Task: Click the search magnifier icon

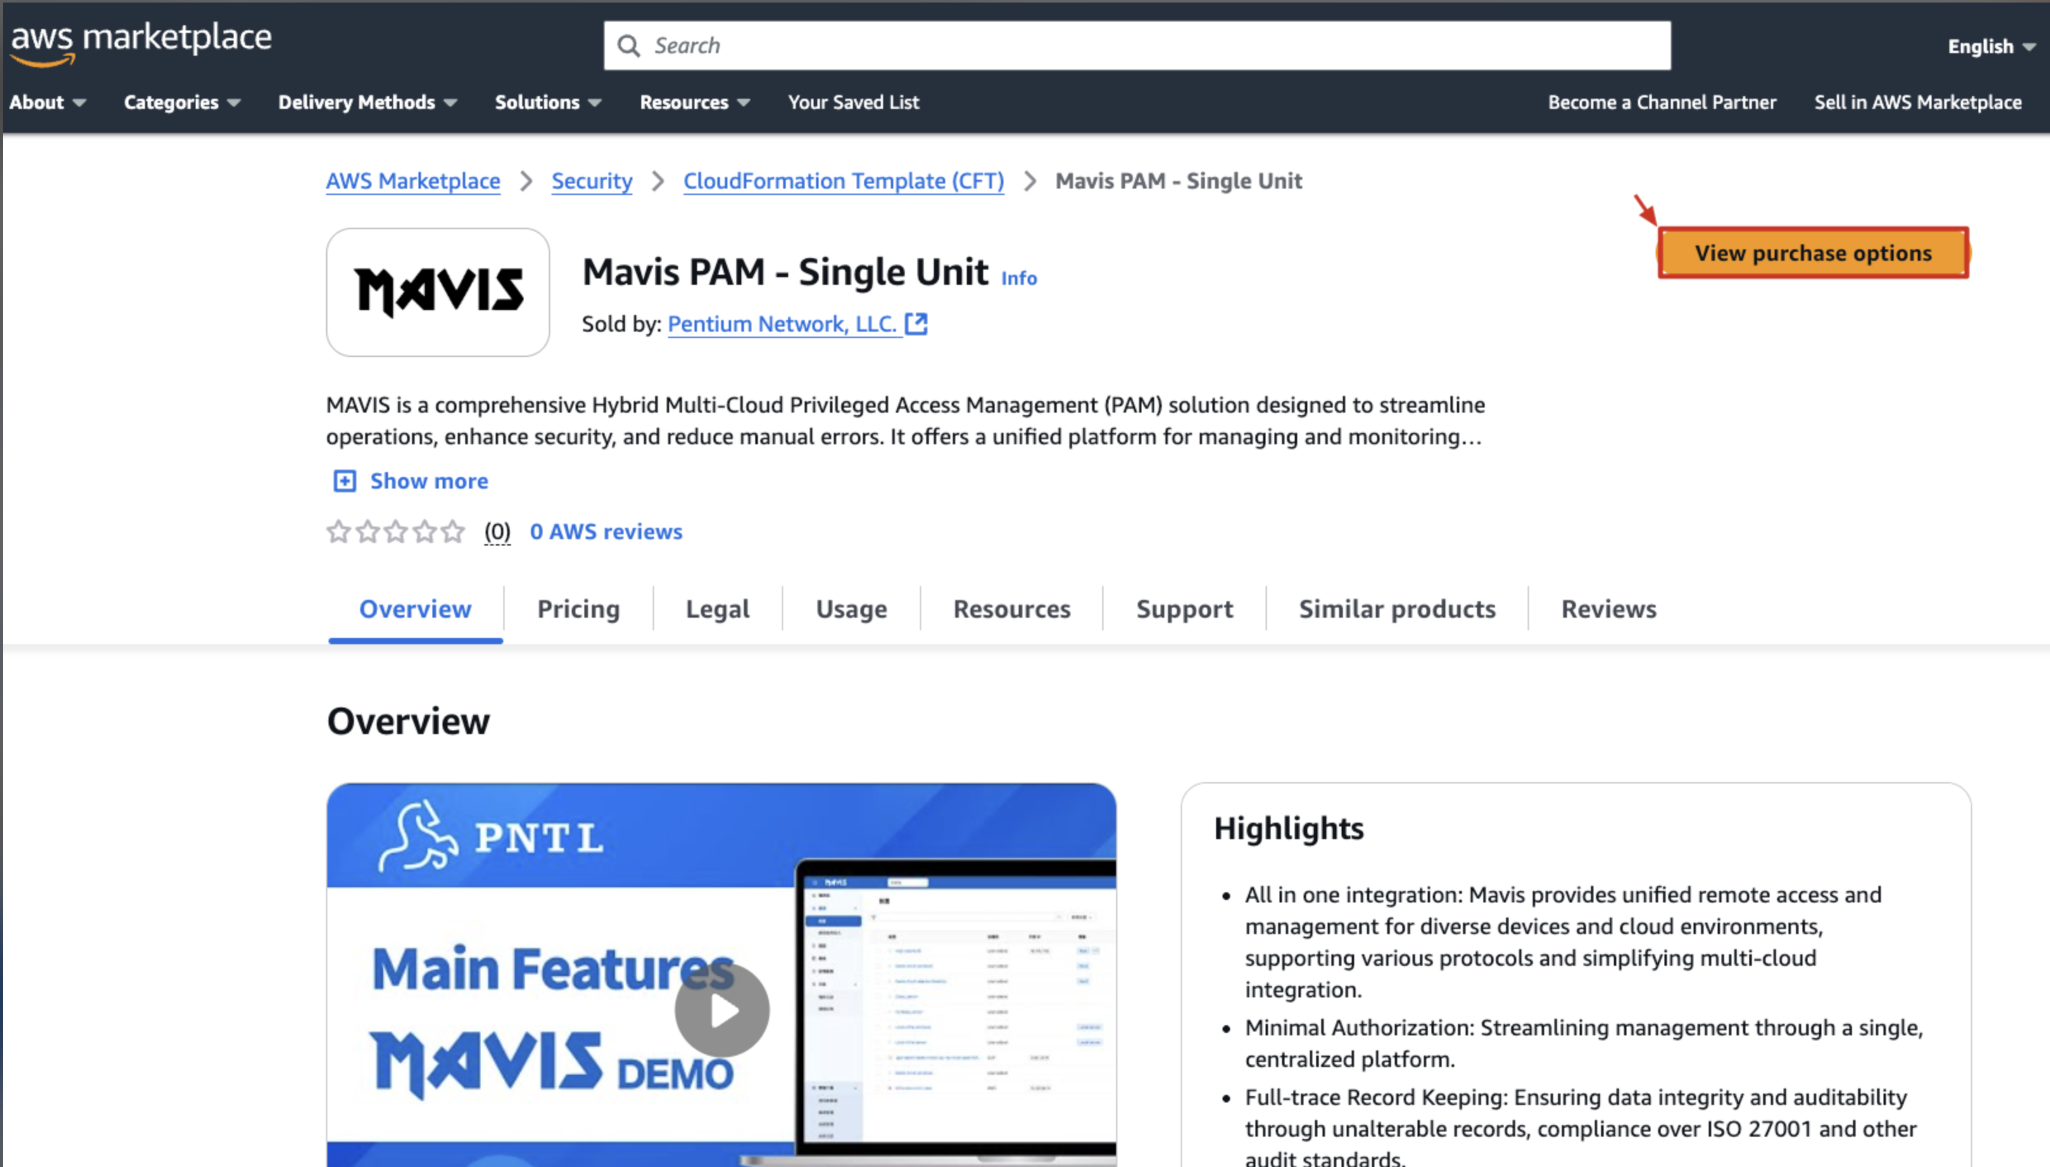Action: pos(629,46)
